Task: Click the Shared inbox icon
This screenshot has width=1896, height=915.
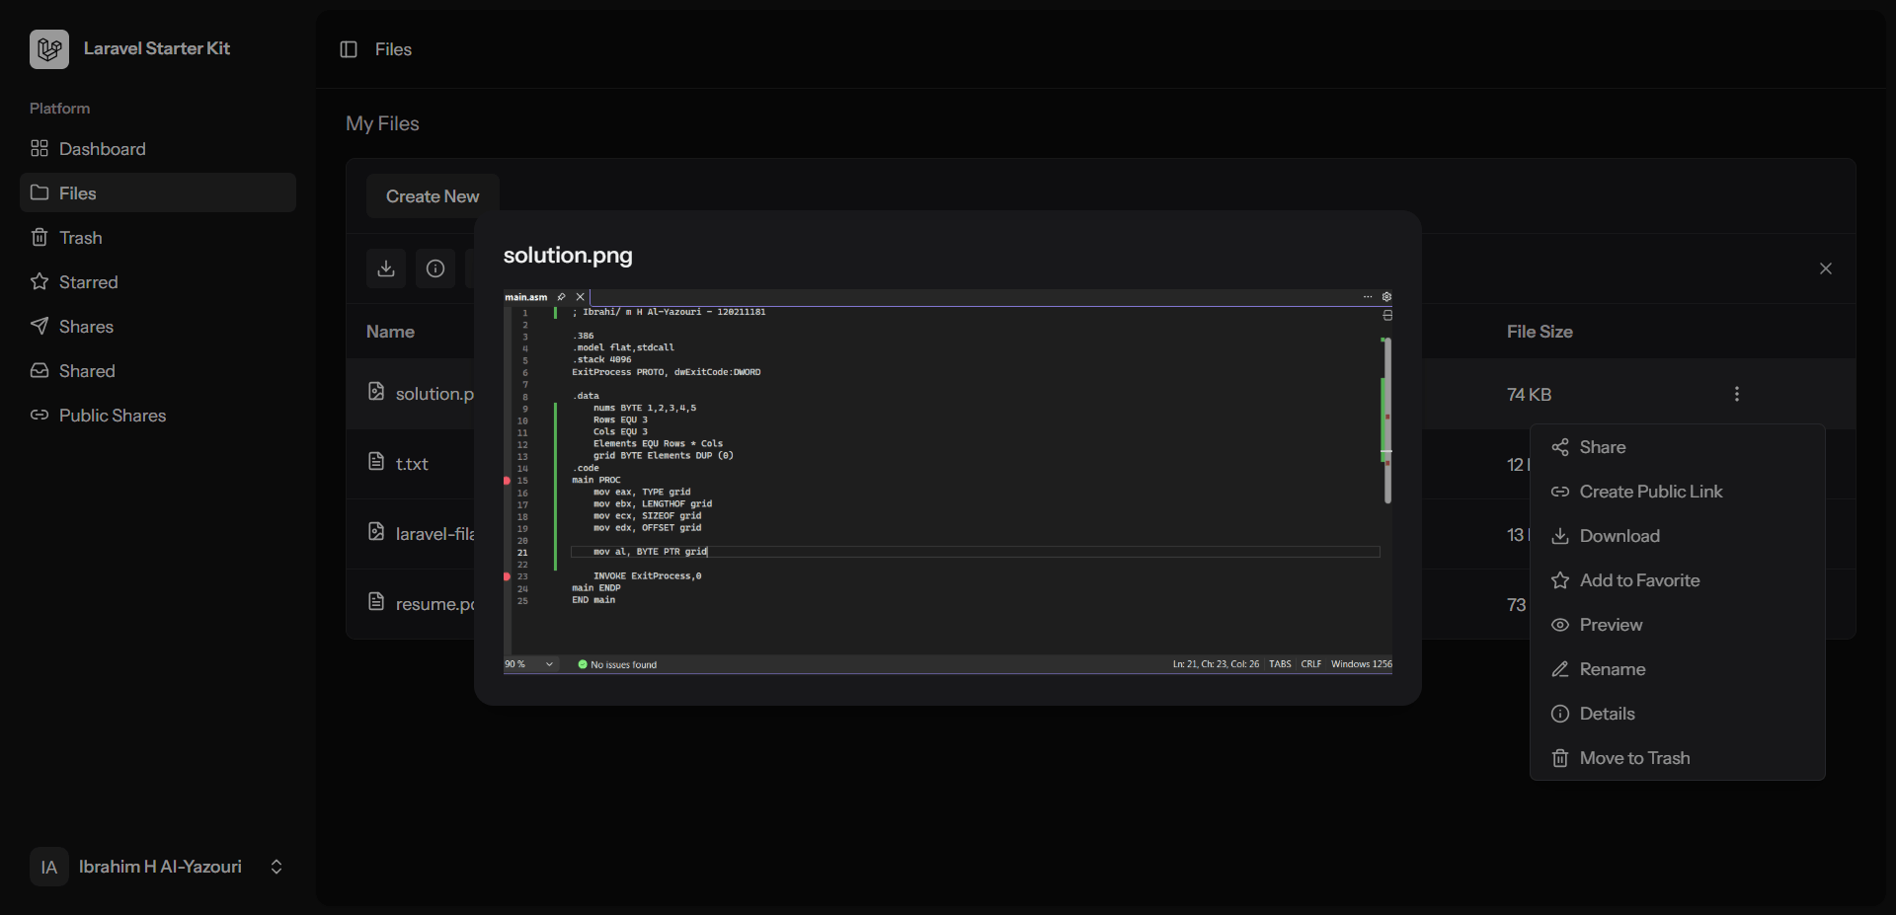Action: [39, 370]
